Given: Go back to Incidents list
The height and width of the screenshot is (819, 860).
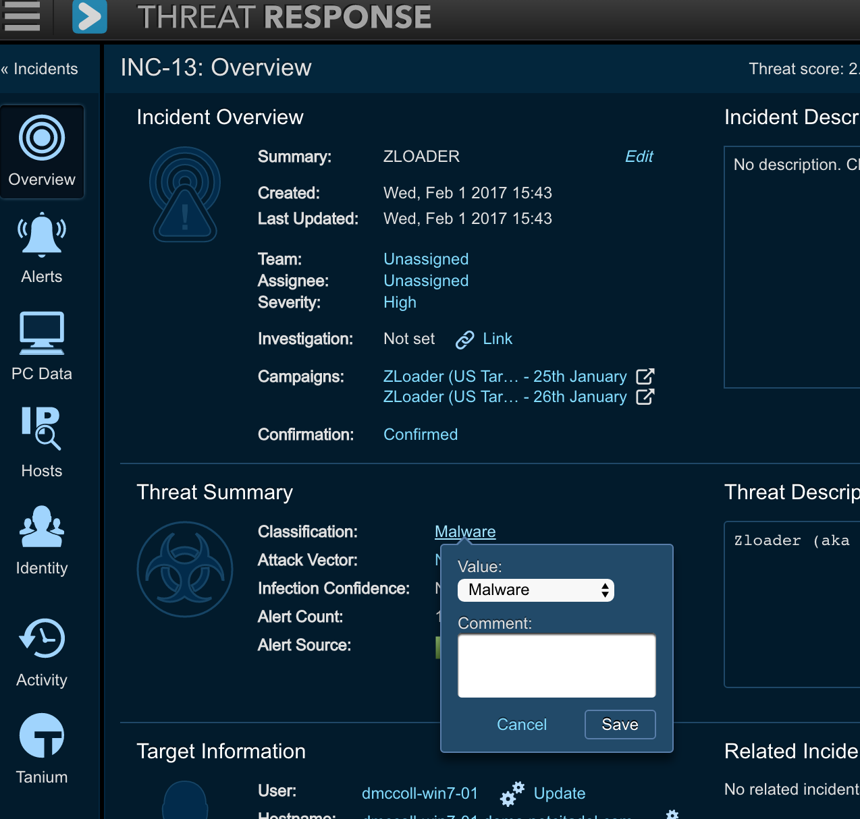Looking at the screenshot, I should tap(40, 69).
